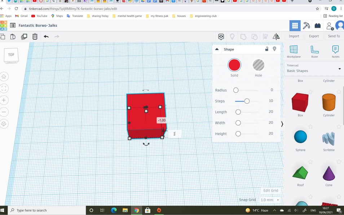Image resolution: width=344 pixels, height=215 pixels.
Task: Hide the shape using the lightbulb toggle
Action: point(274,49)
